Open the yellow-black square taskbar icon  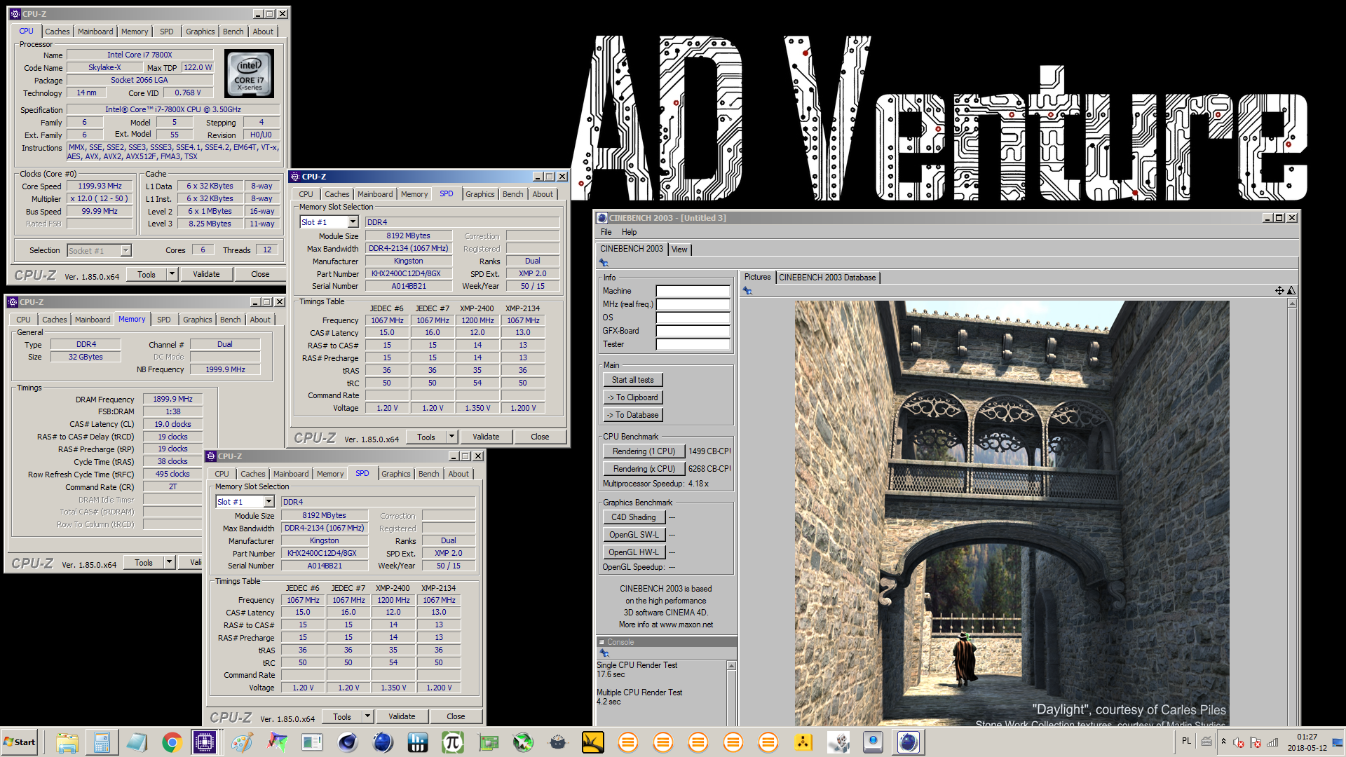click(592, 742)
